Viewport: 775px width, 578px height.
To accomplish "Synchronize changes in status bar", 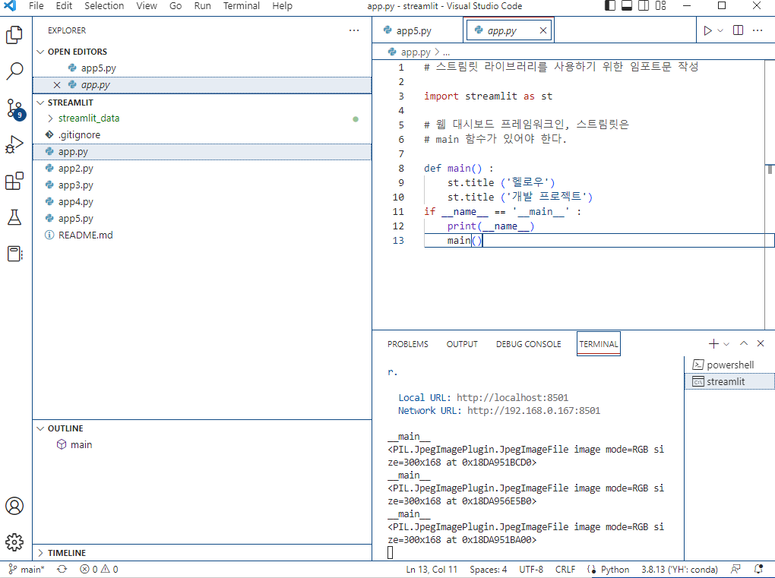I will point(62,569).
